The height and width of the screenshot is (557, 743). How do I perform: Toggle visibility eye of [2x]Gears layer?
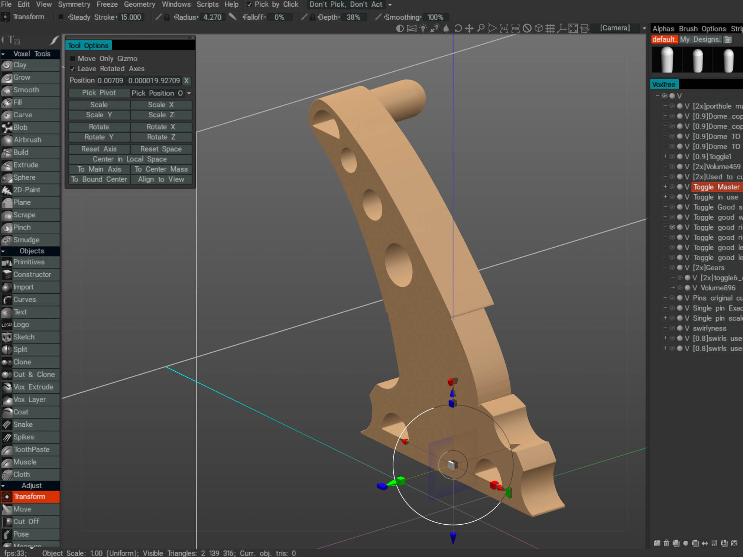[672, 268]
